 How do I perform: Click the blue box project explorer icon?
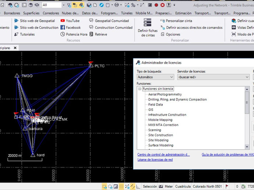coord(89,5)
